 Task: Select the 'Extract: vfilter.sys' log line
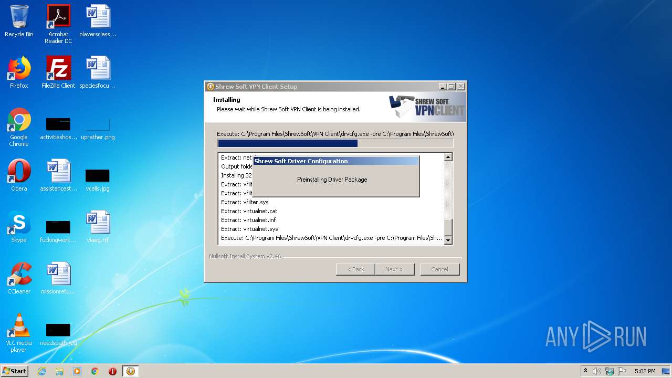pos(245,202)
